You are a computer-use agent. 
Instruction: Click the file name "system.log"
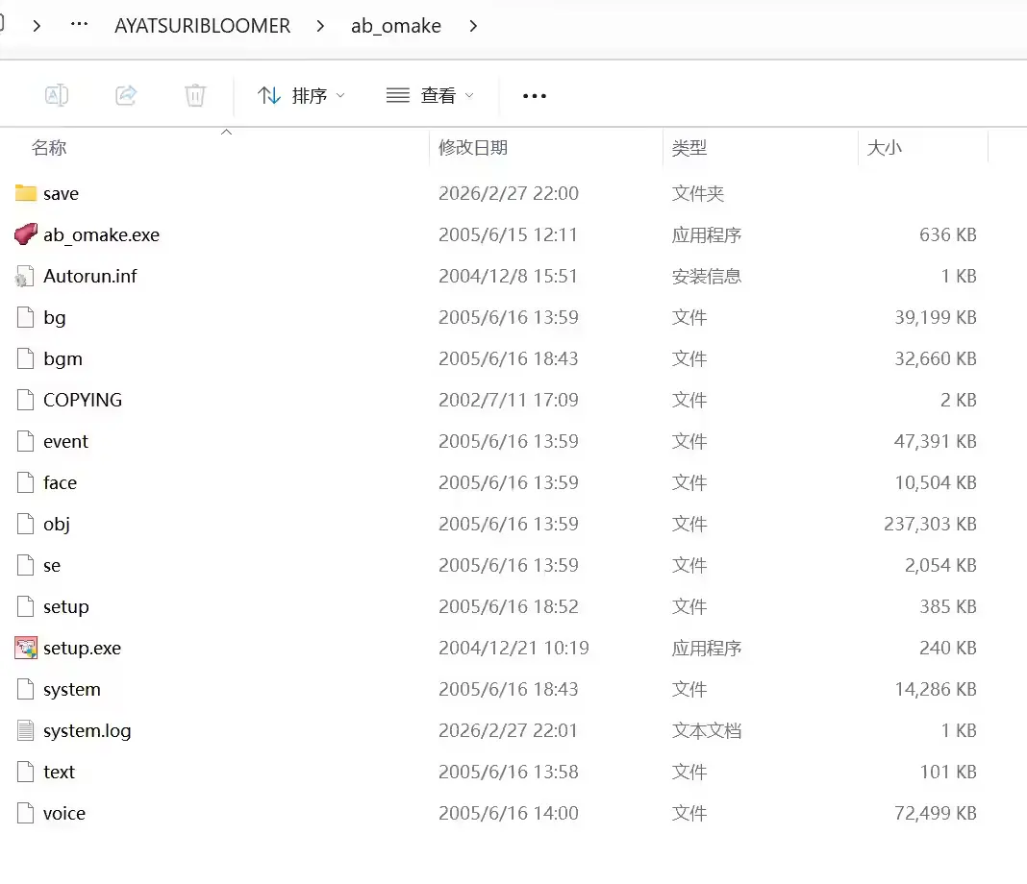click(x=88, y=731)
